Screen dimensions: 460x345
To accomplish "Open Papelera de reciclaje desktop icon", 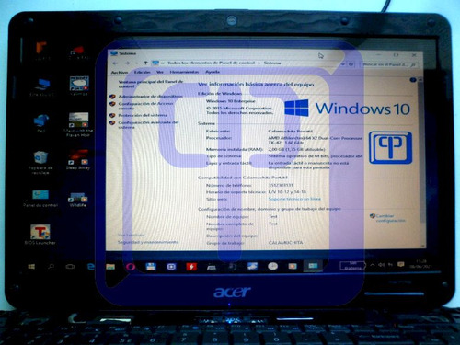I will pos(40,162).
